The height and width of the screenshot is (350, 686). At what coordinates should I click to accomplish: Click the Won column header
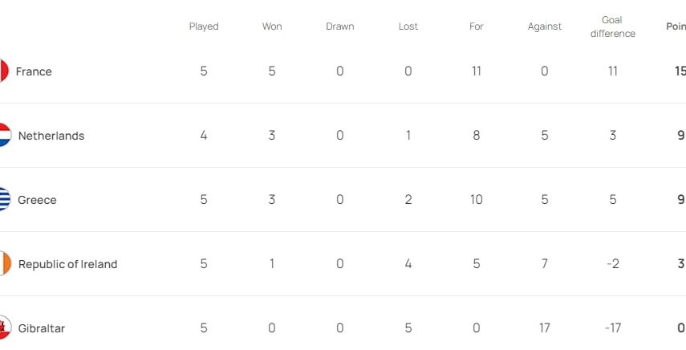pyautogui.click(x=272, y=26)
